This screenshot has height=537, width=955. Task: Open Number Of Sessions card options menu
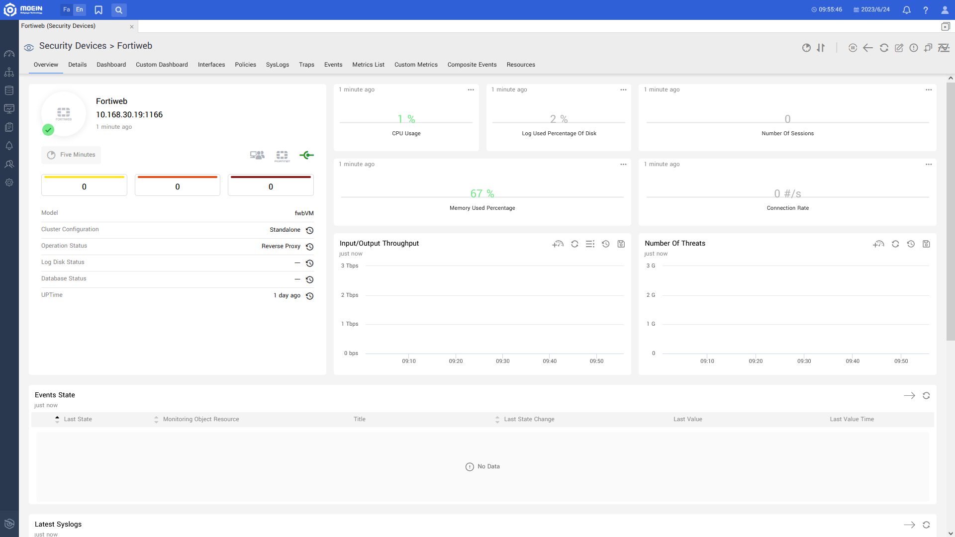(x=929, y=90)
